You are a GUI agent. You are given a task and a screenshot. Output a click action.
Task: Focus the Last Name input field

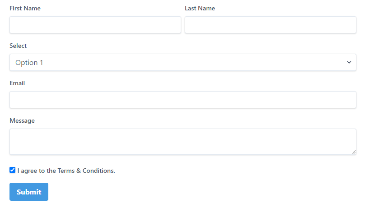pos(271,25)
